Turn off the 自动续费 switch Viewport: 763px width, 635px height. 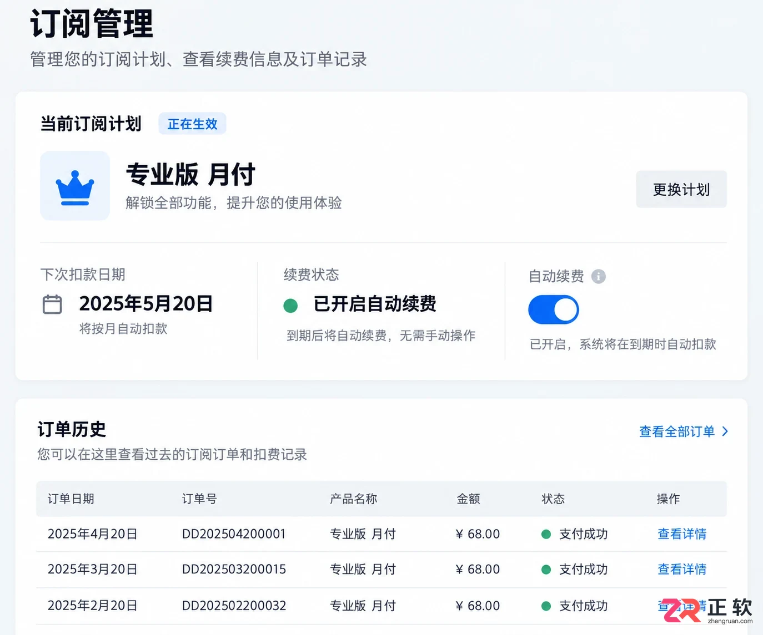tap(553, 309)
